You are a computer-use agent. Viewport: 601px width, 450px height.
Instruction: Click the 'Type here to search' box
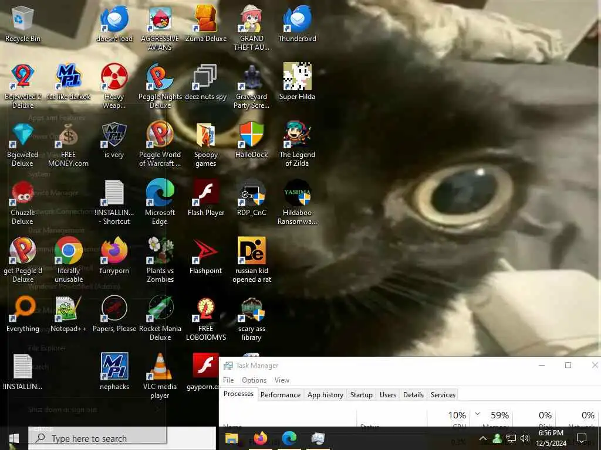[x=122, y=438]
